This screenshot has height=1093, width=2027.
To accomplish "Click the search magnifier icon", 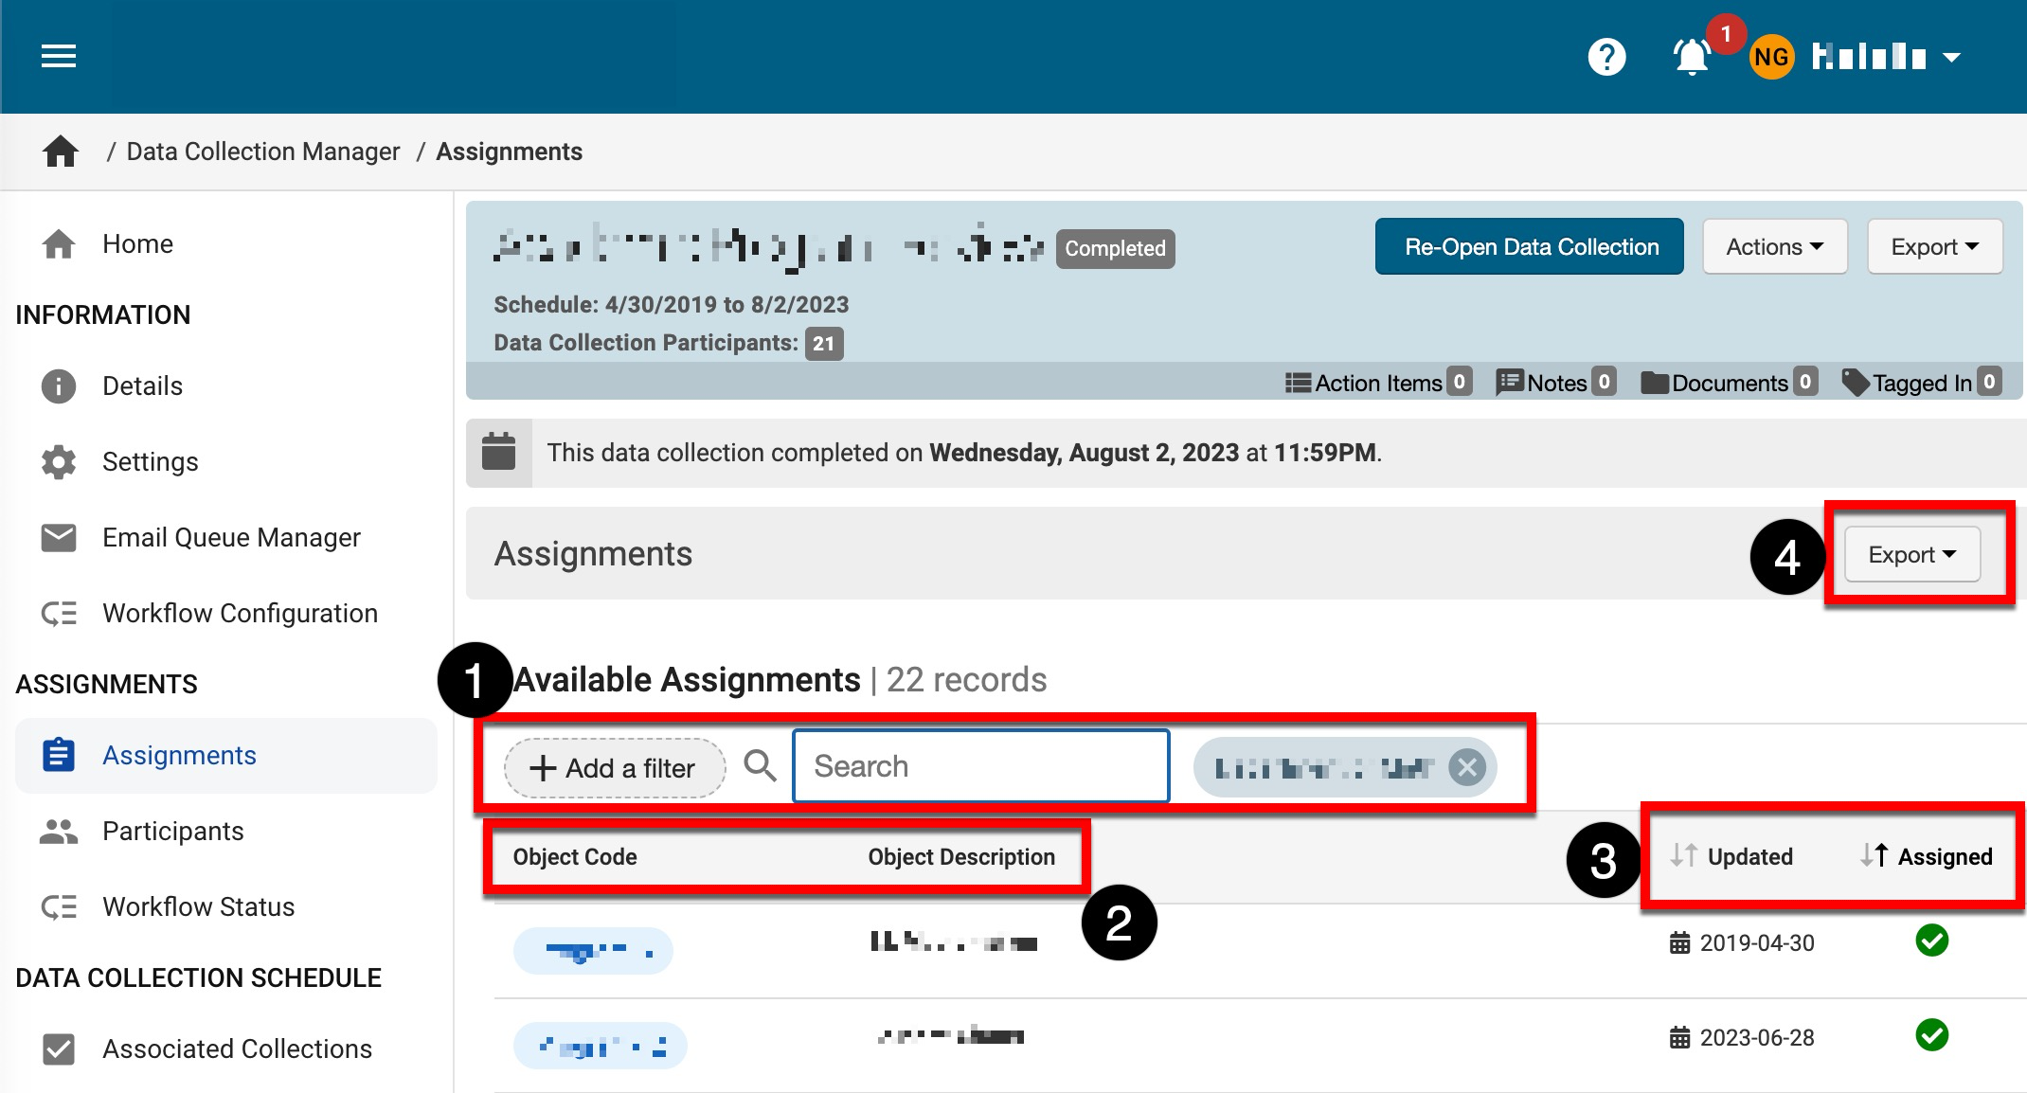I will click(760, 765).
